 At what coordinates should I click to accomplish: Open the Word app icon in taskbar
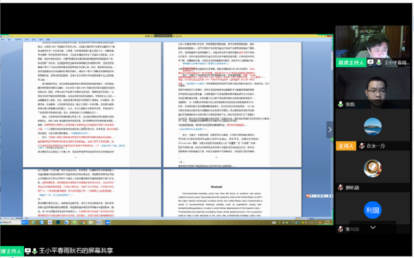pos(99,222)
